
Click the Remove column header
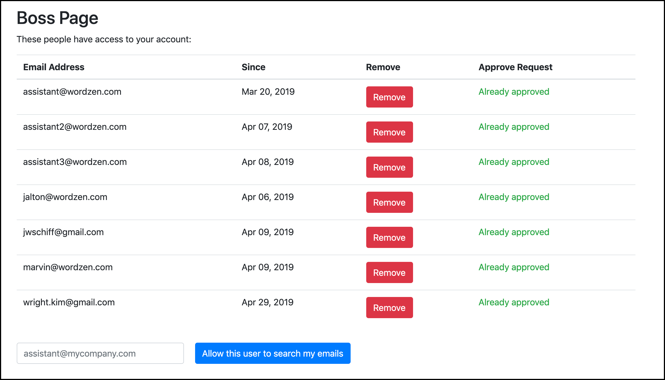tap(383, 67)
